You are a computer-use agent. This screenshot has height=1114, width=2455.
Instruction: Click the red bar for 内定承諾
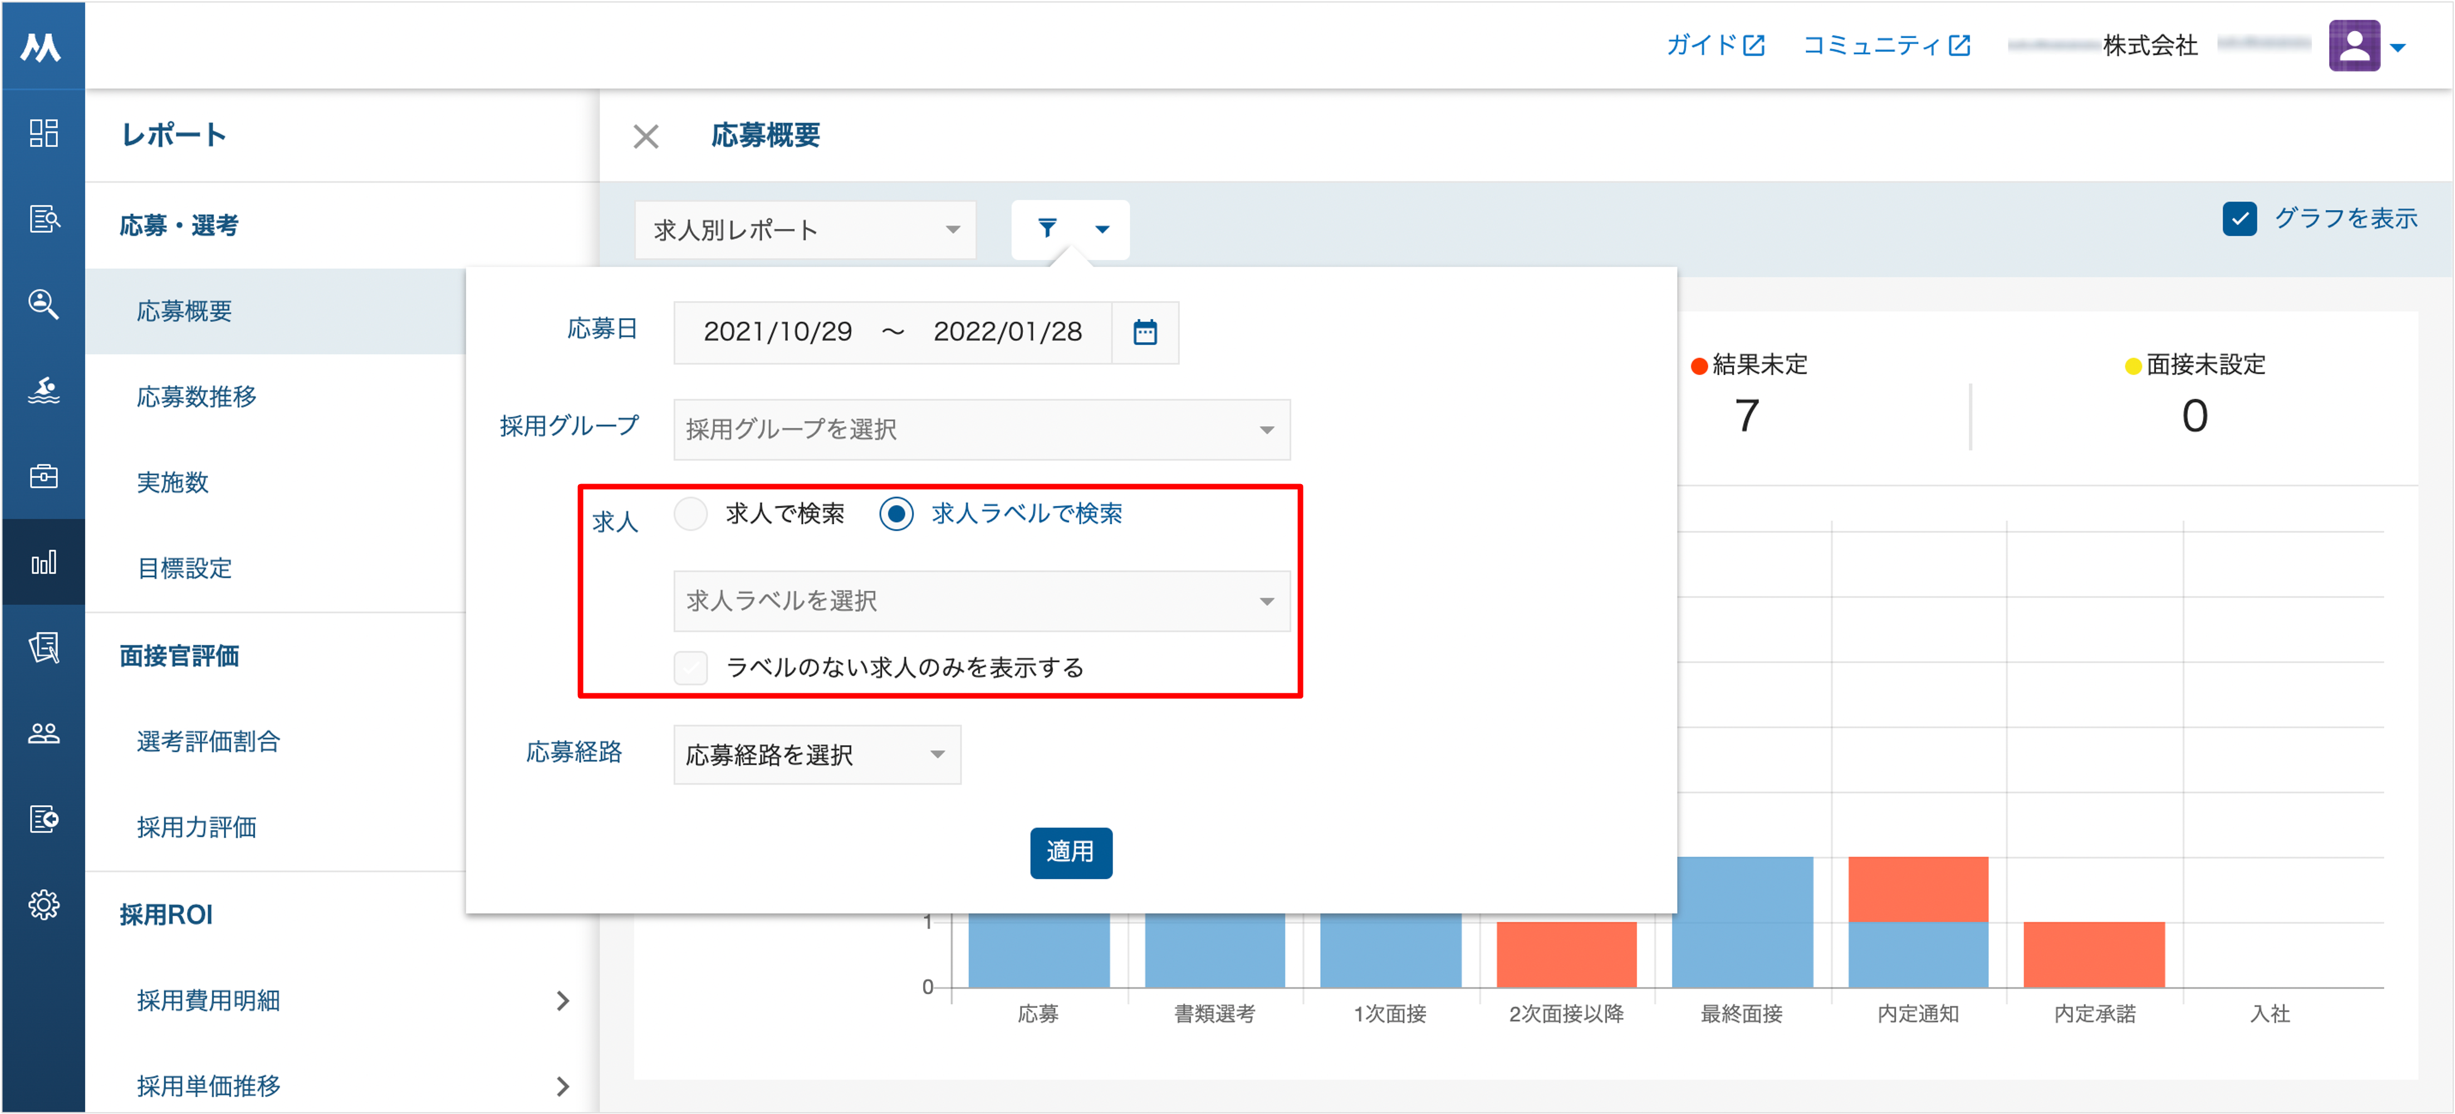[x=2093, y=954]
